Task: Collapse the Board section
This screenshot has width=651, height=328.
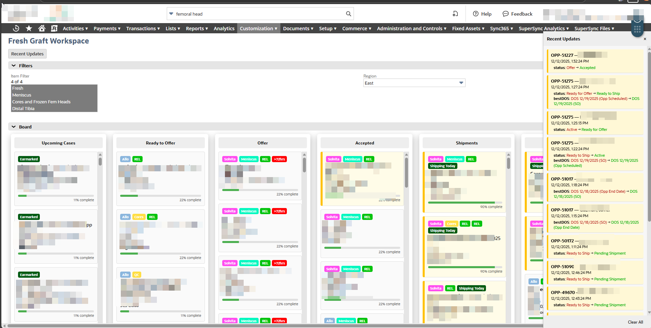Action: (x=14, y=127)
